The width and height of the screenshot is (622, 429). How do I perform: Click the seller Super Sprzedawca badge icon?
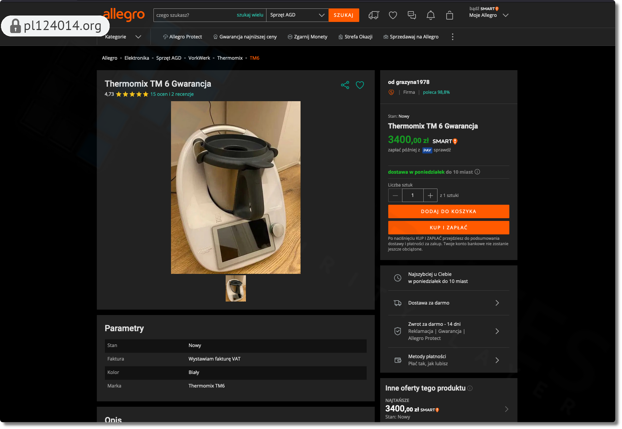[391, 92]
